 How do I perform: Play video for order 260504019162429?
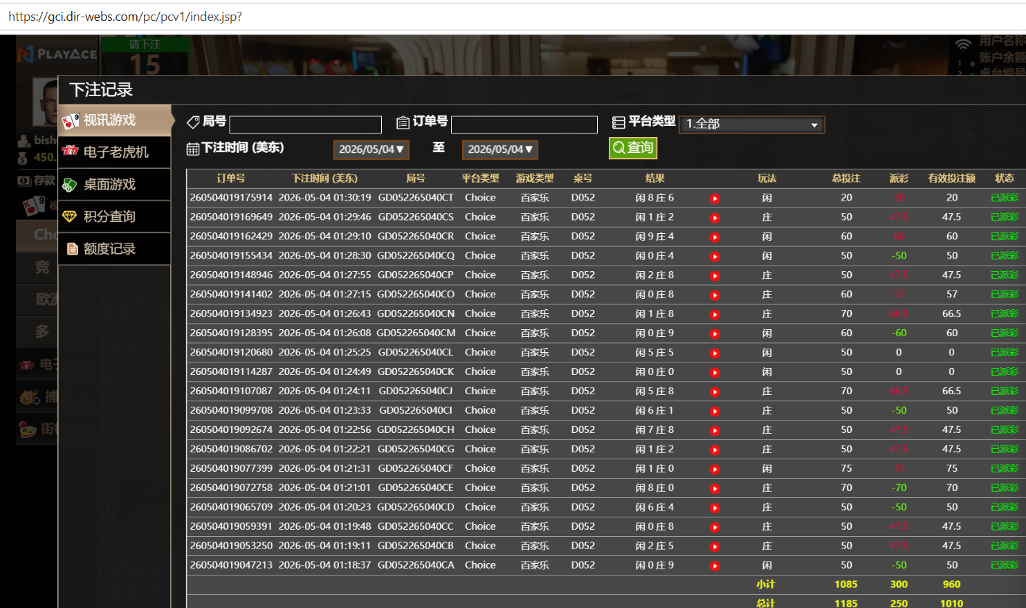click(x=715, y=237)
